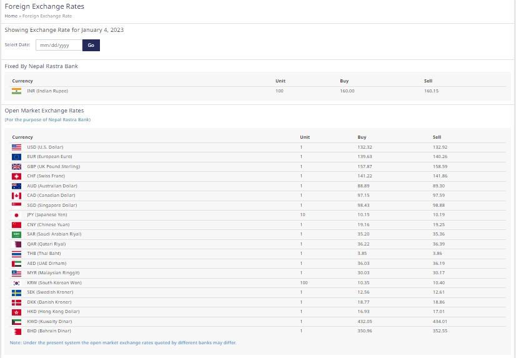Click the Japanese Yen flag icon
The width and height of the screenshot is (516, 358).
[x=16, y=215]
